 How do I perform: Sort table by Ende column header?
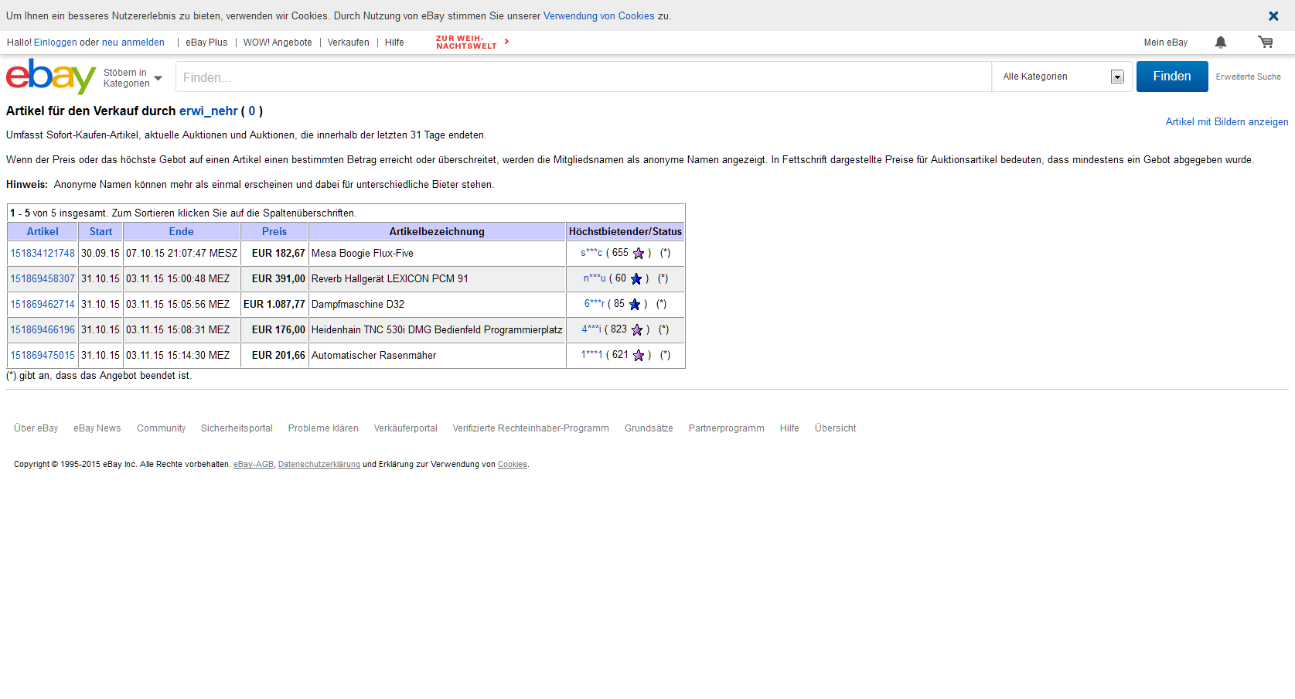[x=181, y=231]
